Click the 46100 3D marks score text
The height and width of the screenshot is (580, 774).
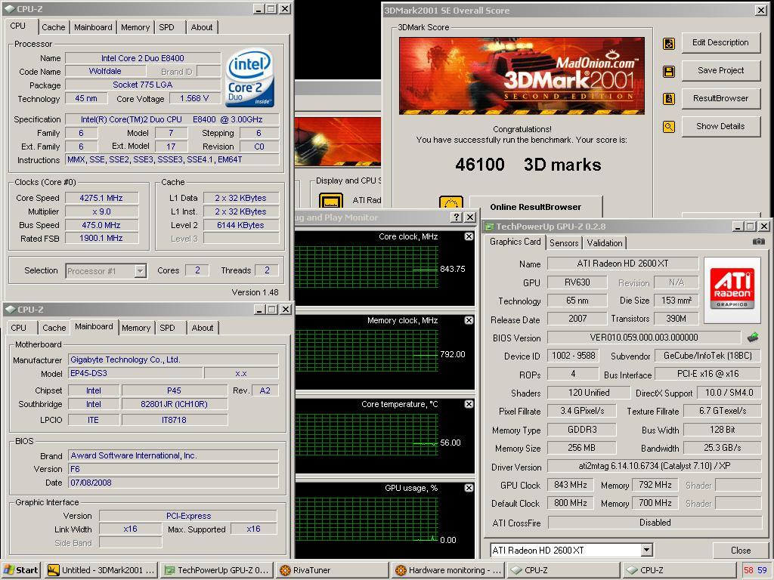point(528,165)
